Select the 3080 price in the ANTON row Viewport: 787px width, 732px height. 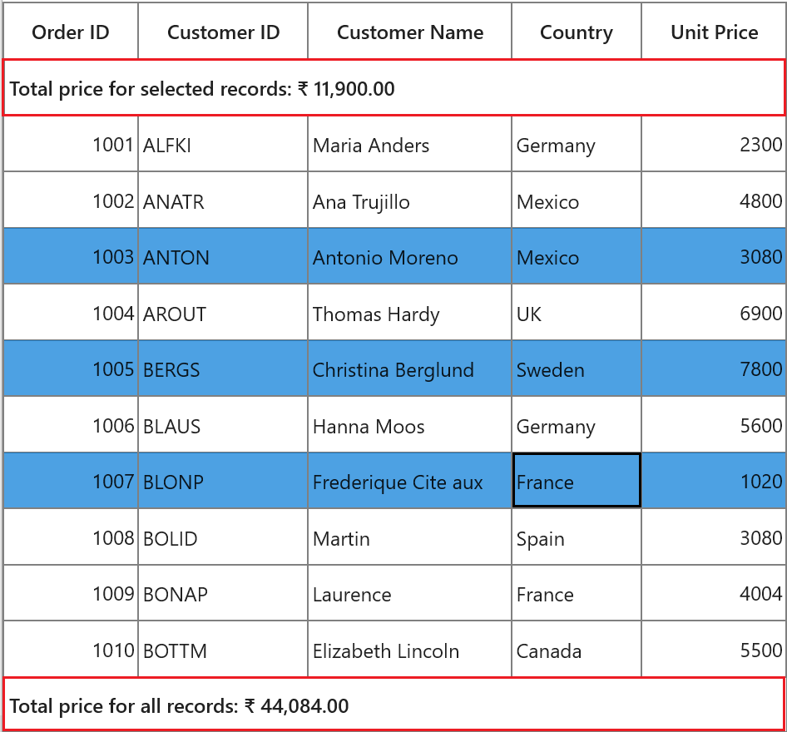(714, 256)
